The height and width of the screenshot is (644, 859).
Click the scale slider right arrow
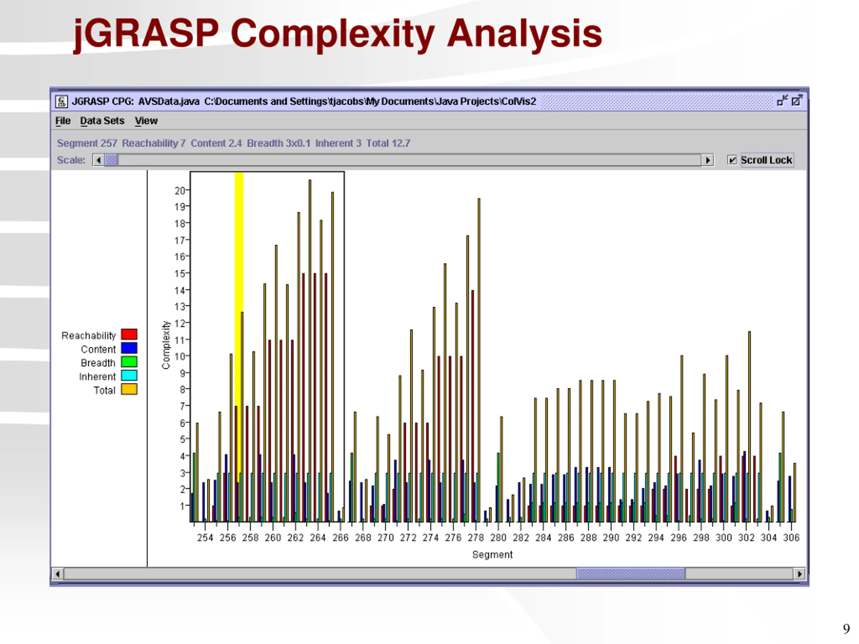[708, 160]
